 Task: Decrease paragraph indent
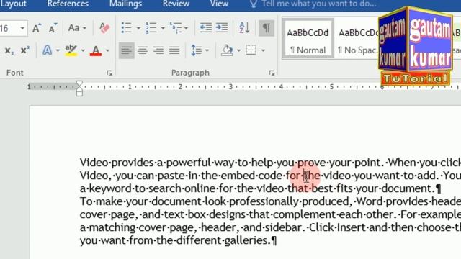click(x=205, y=28)
